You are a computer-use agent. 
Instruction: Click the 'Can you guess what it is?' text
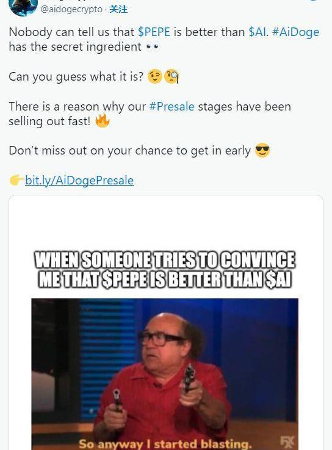(x=76, y=76)
